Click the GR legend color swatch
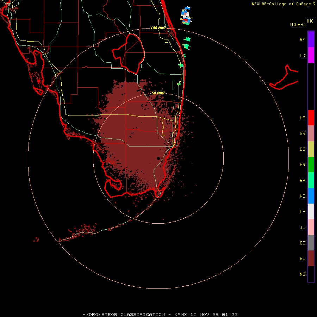The height and width of the screenshot is (317, 317). click(x=311, y=133)
